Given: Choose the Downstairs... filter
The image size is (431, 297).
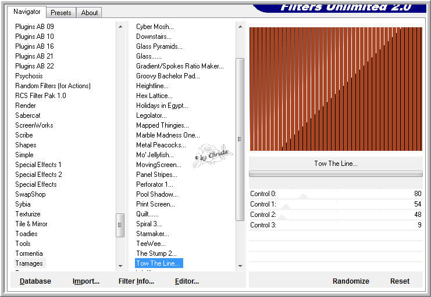Looking at the screenshot, I should tap(154, 37).
